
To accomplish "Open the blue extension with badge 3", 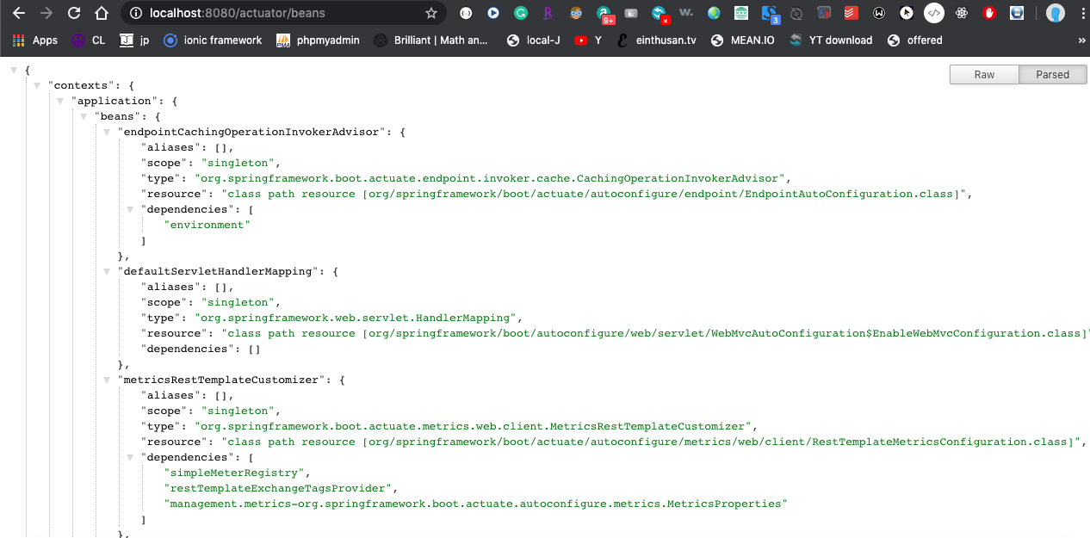I will click(771, 15).
